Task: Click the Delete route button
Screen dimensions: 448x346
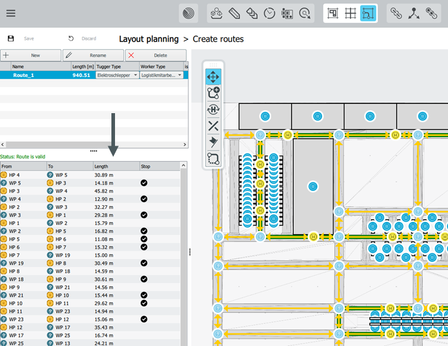Action: point(156,55)
